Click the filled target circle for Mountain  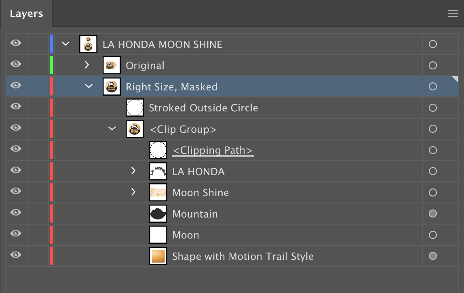pos(432,213)
